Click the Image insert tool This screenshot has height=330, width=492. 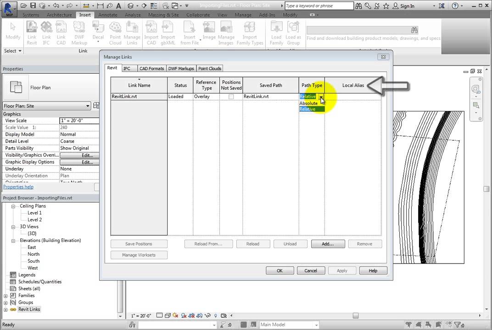[x=209, y=30]
